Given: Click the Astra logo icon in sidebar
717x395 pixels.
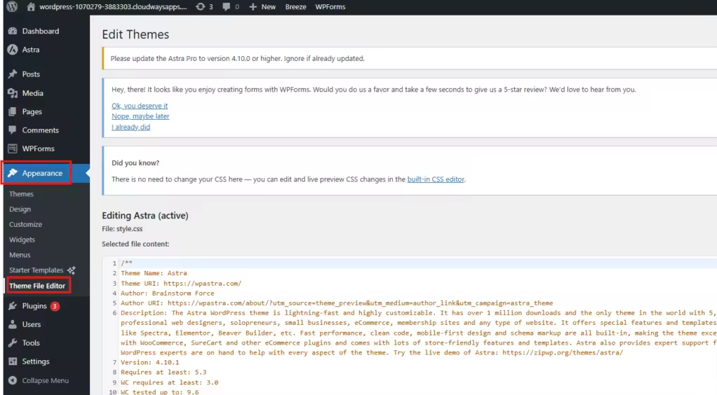Looking at the screenshot, I should point(13,49).
